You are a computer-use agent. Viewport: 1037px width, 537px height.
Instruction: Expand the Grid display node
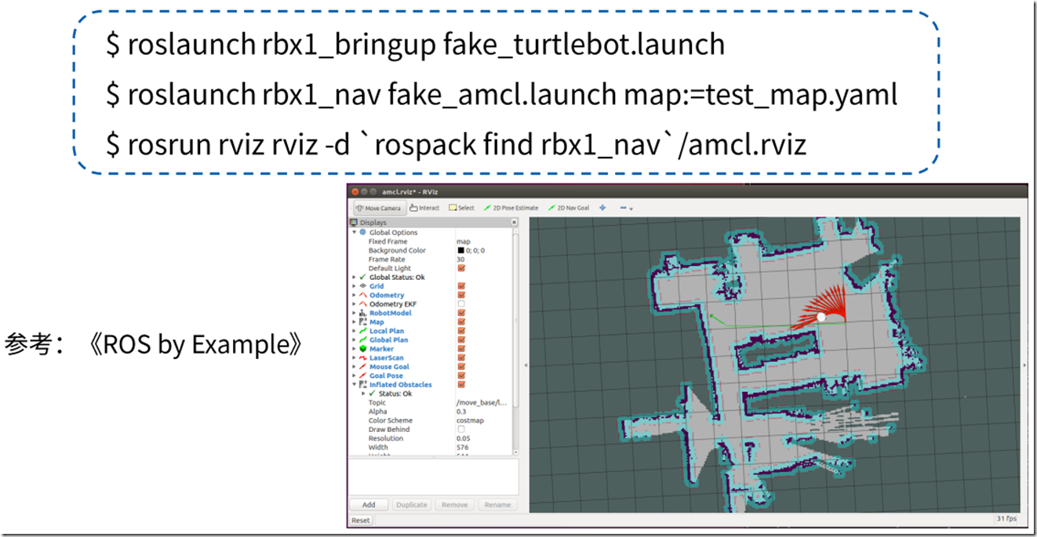coord(355,286)
